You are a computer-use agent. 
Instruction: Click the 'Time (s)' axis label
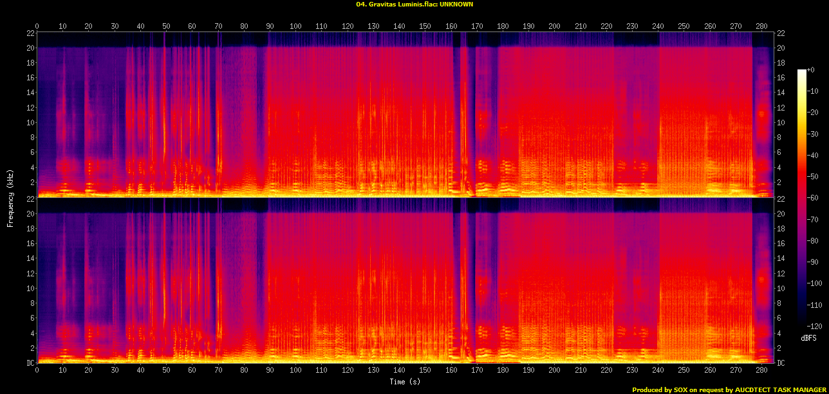point(405,381)
